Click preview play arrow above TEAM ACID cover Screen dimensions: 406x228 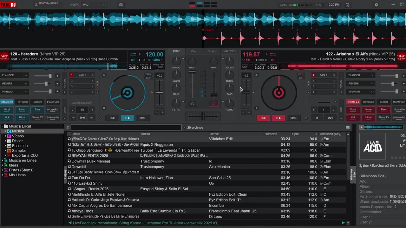pyautogui.click(x=361, y=127)
